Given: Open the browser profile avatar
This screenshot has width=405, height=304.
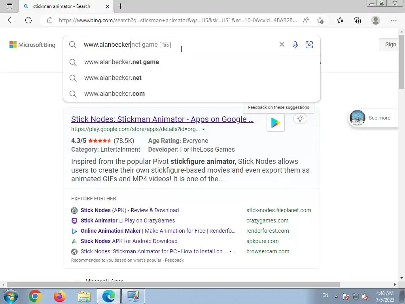Looking at the screenshot, I should coord(376,20).
